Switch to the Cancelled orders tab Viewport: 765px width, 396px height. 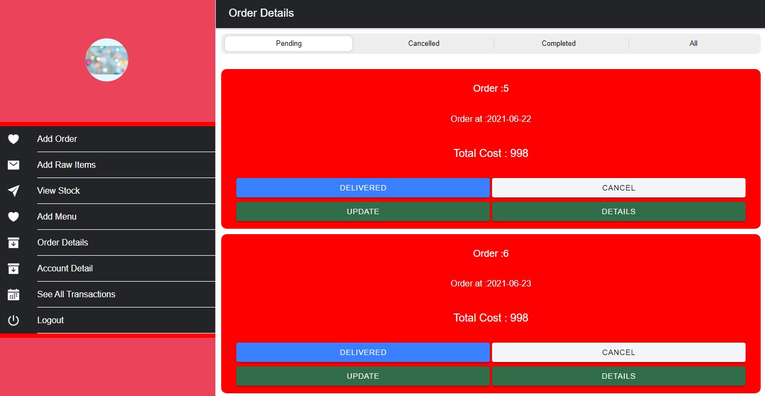click(424, 44)
